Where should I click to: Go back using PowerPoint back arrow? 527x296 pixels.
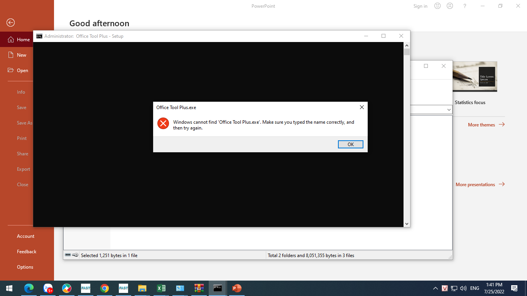click(11, 23)
